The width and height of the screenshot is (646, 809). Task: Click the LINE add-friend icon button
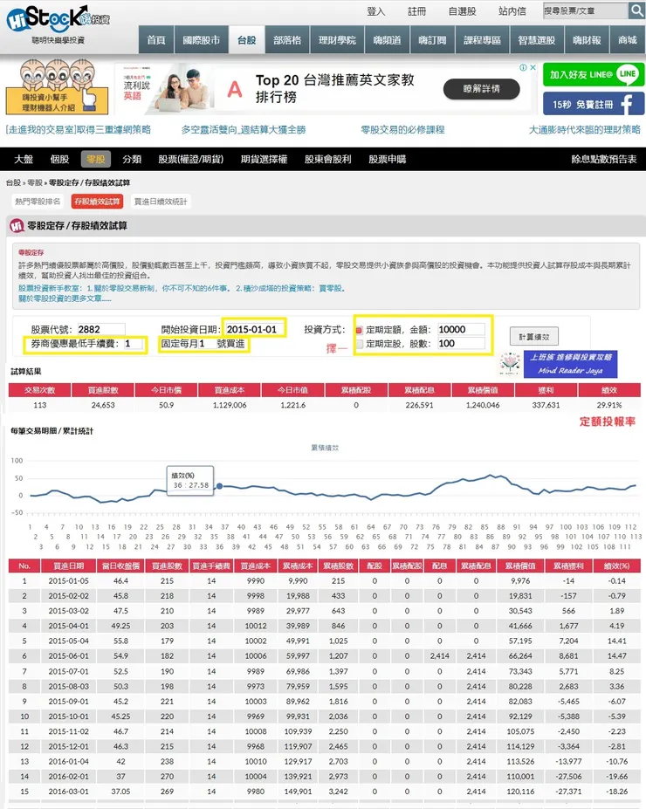coord(594,75)
